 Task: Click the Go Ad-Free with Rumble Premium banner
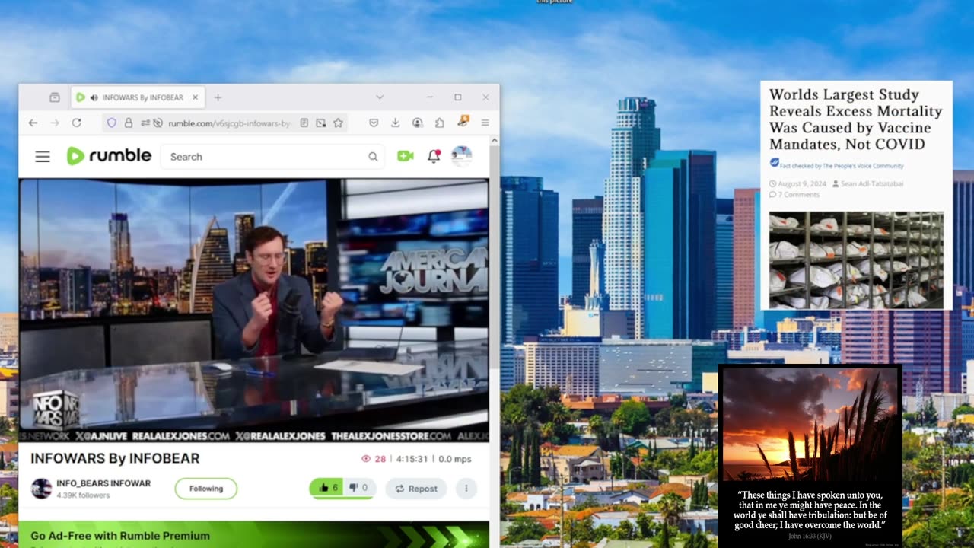pyautogui.click(x=253, y=534)
